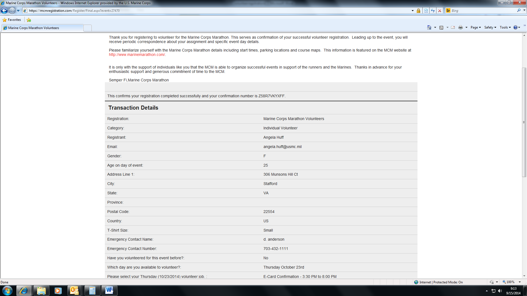
Task: Open the zoom level 100% dropdown
Action: [520, 282]
